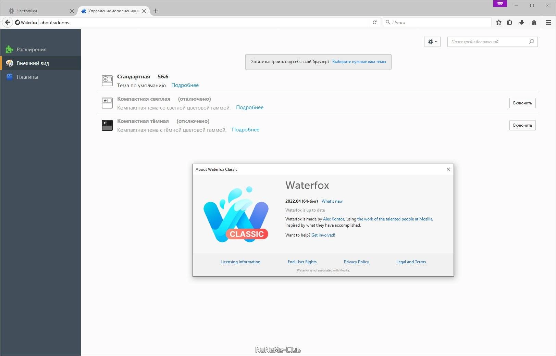This screenshot has width=556, height=356.
Task: Open Подробнее for Компактная светлая theme
Action: tap(250, 107)
